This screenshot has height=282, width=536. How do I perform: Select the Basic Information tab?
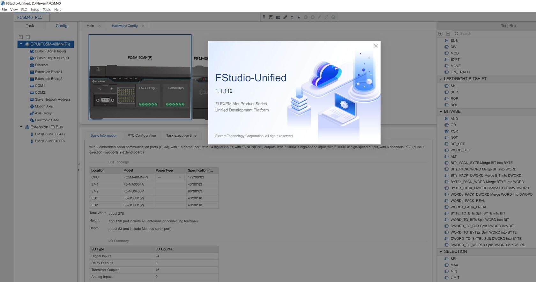tap(104, 135)
